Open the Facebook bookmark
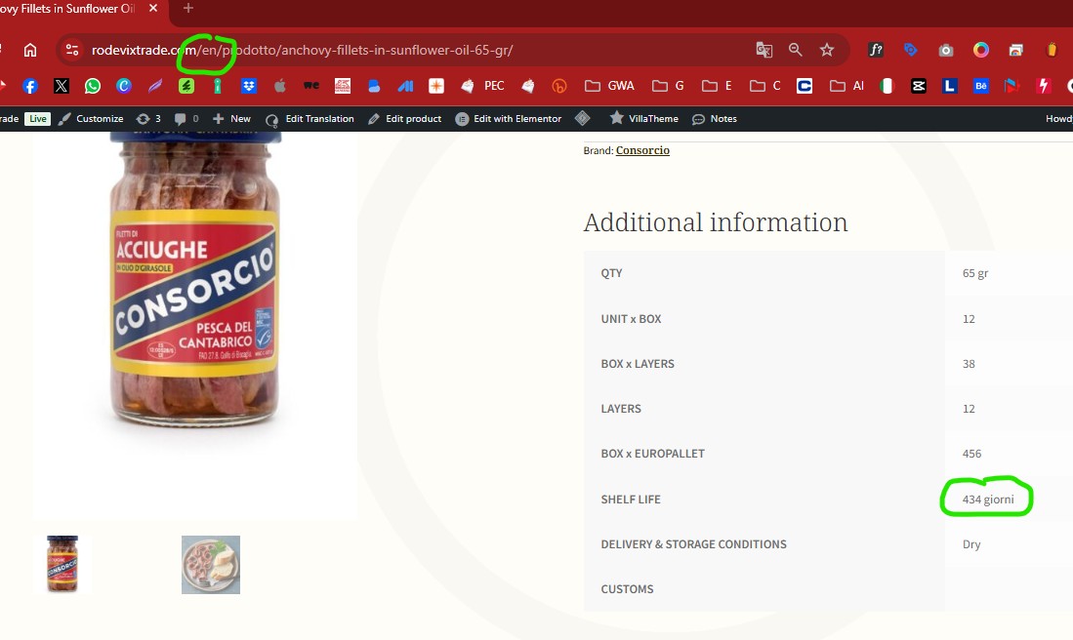This screenshot has width=1073, height=640. (30, 86)
